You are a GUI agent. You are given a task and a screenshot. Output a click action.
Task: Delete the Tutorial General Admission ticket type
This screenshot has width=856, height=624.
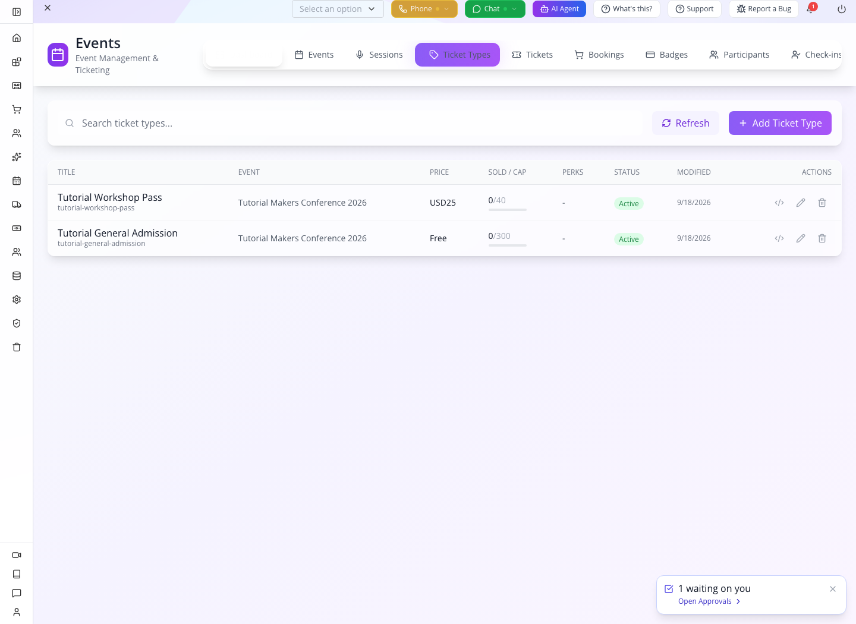pyautogui.click(x=822, y=238)
